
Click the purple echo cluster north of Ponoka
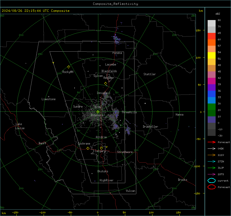(117, 39)
